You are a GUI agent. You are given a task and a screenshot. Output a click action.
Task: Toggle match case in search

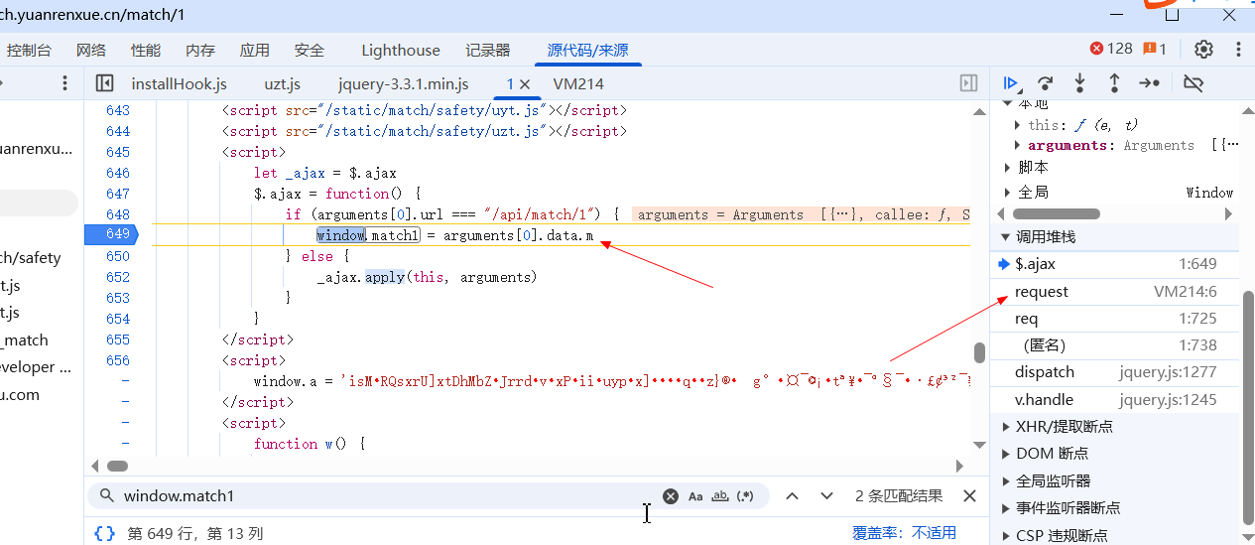695,496
